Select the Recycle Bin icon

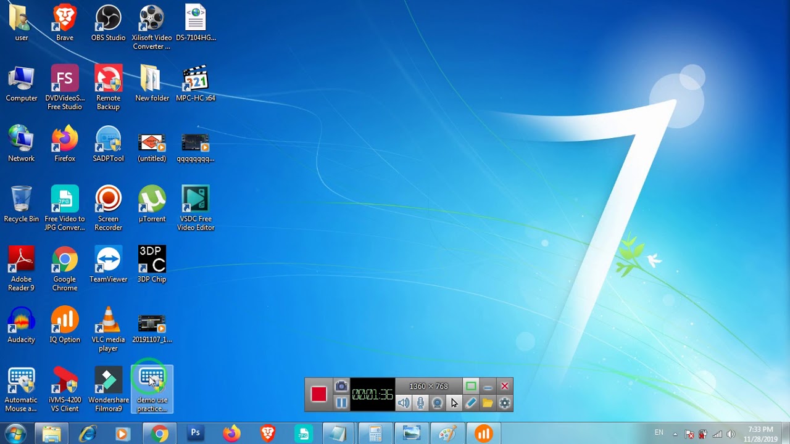click(x=21, y=204)
